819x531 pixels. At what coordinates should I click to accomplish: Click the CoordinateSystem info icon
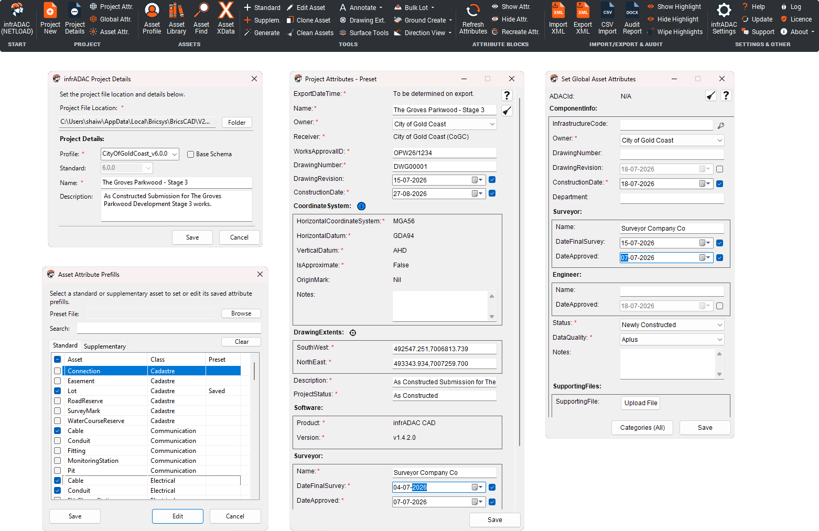[x=361, y=206]
